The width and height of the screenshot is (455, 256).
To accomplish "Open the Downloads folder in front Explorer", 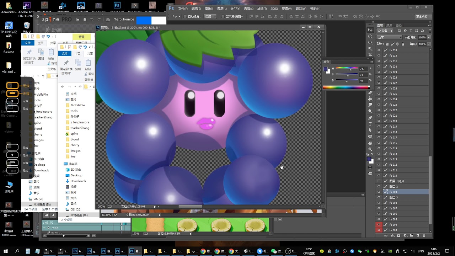I will tap(78, 181).
